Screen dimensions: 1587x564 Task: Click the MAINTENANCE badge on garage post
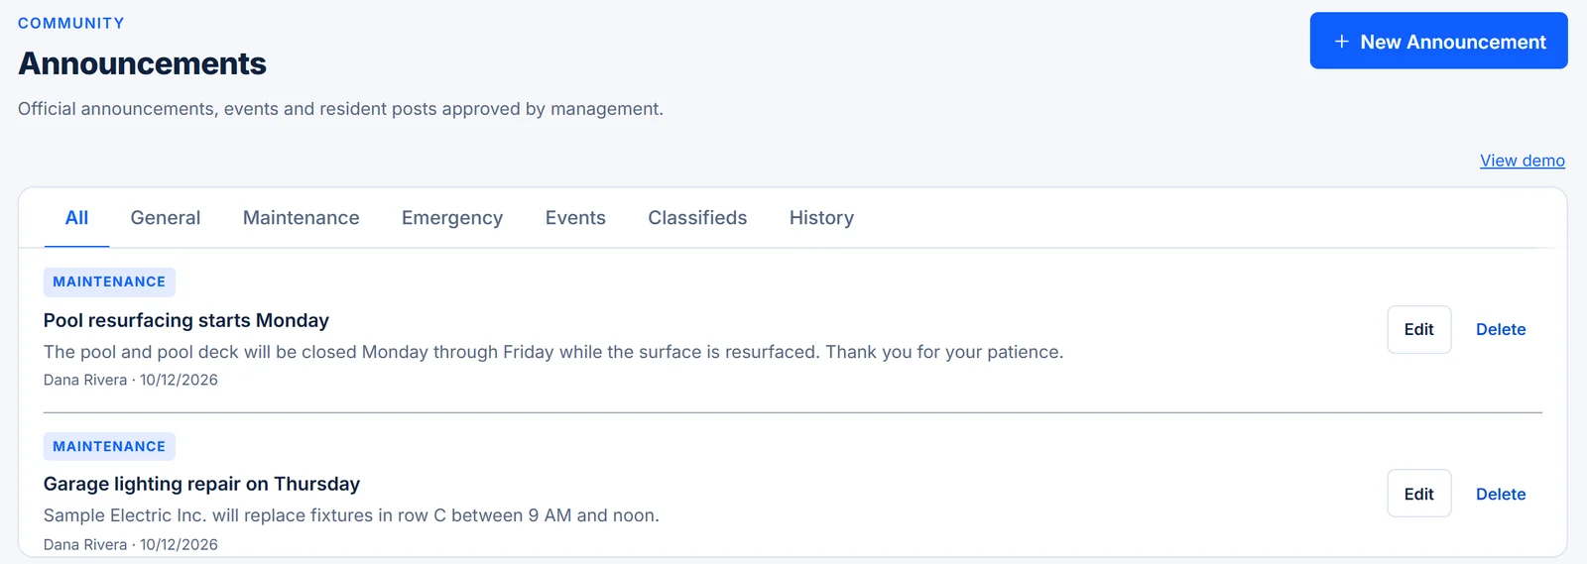(x=109, y=446)
